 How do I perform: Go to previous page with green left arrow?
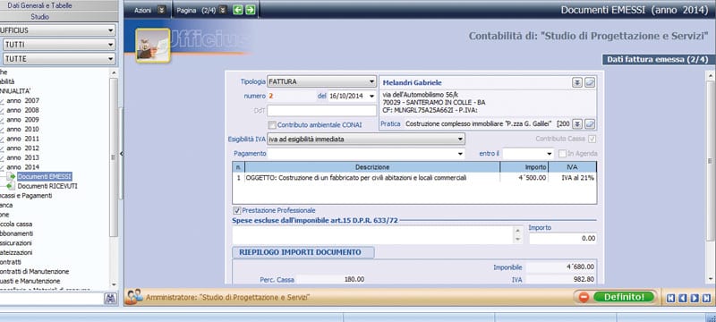coord(237,10)
